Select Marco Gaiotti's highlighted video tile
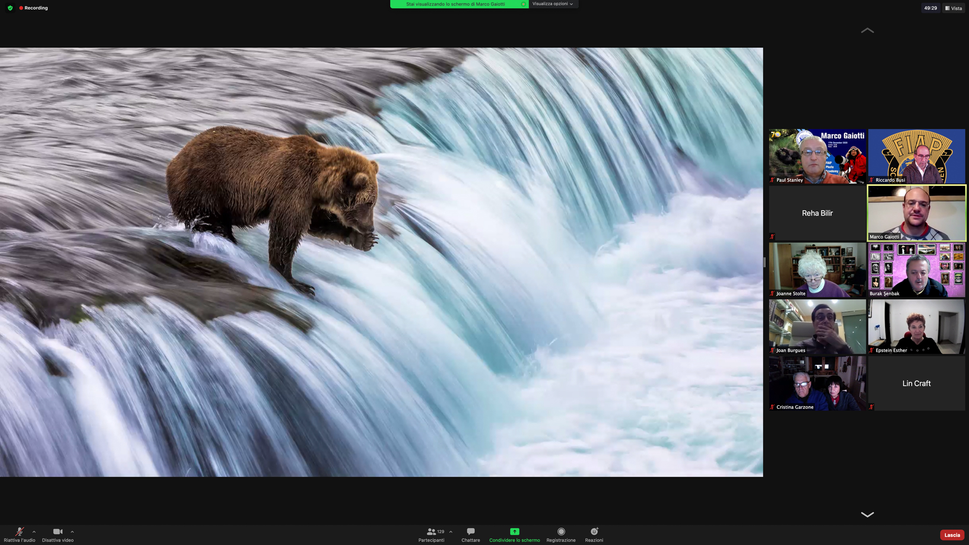The image size is (969, 545). click(917, 213)
